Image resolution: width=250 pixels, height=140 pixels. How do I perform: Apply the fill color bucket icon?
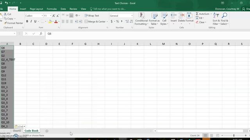click(x=50, y=21)
